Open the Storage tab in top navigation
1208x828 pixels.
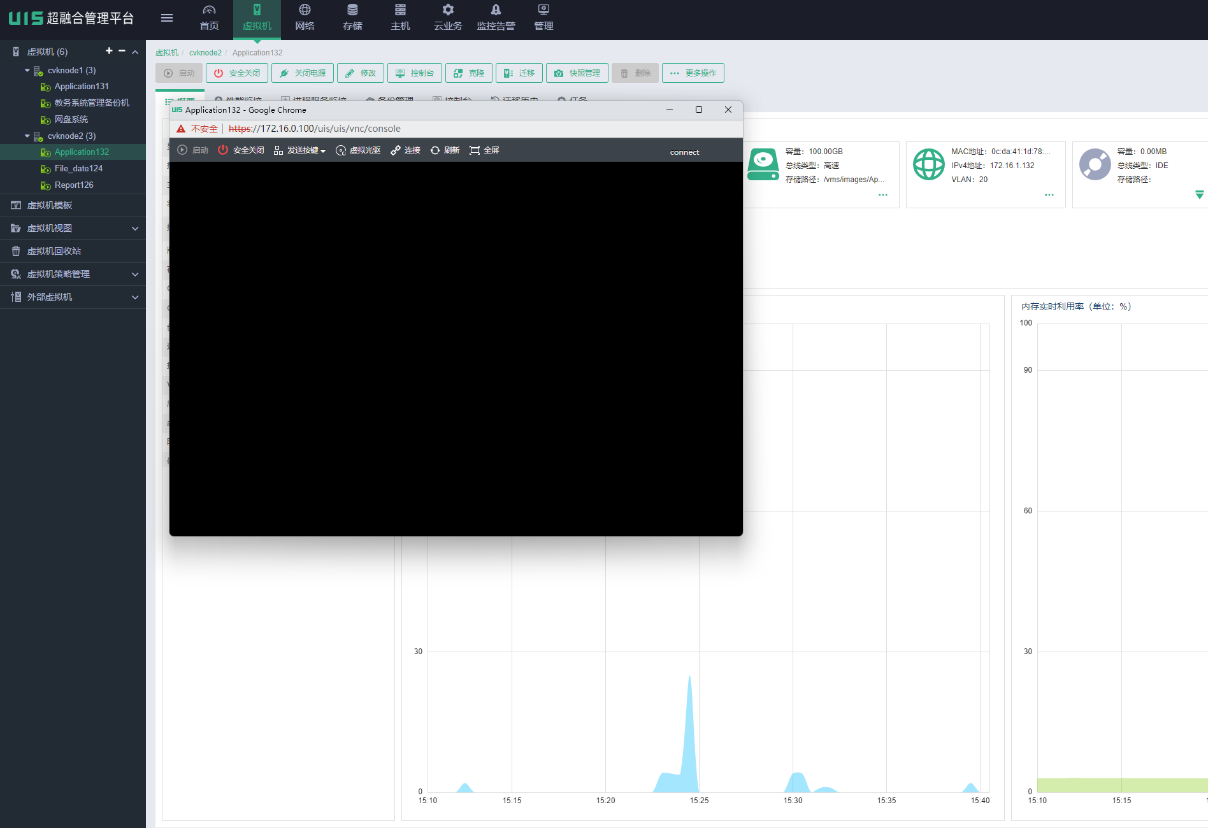click(x=352, y=18)
